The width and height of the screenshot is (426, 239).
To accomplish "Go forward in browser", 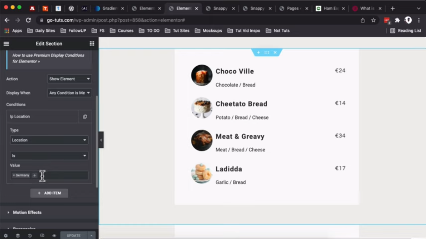I will 17,20.
